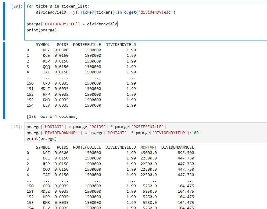Image resolution: width=267 pixels, height=209 pixels.
Task: Select the cell prompt labeled [45]:
Action: [x=17, y=127]
